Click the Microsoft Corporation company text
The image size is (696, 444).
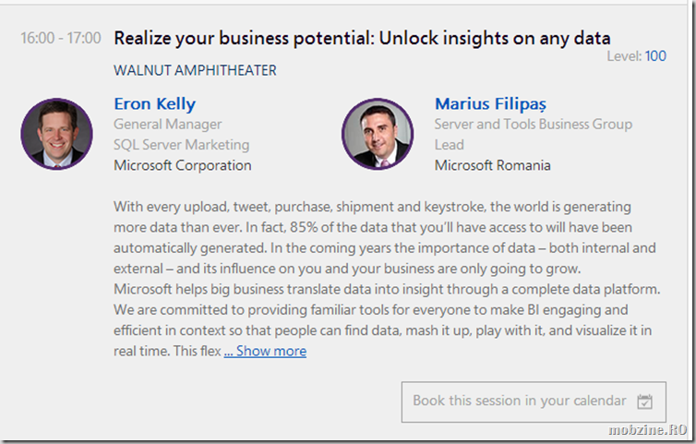183,165
